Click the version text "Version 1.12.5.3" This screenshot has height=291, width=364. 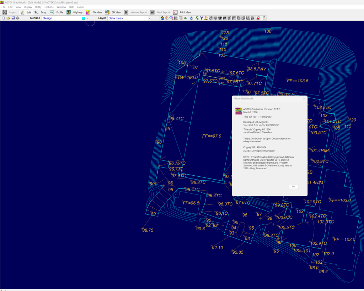[272, 109]
